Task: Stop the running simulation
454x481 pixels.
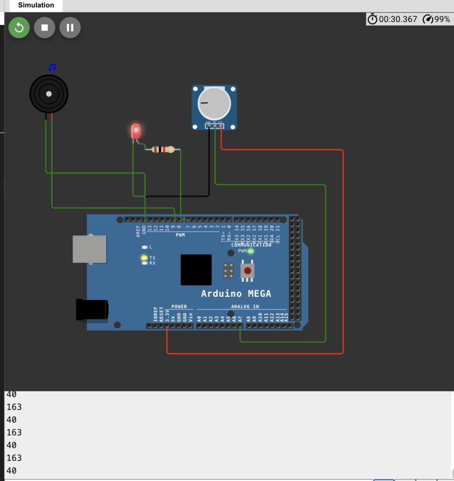Action: coord(44,28)
